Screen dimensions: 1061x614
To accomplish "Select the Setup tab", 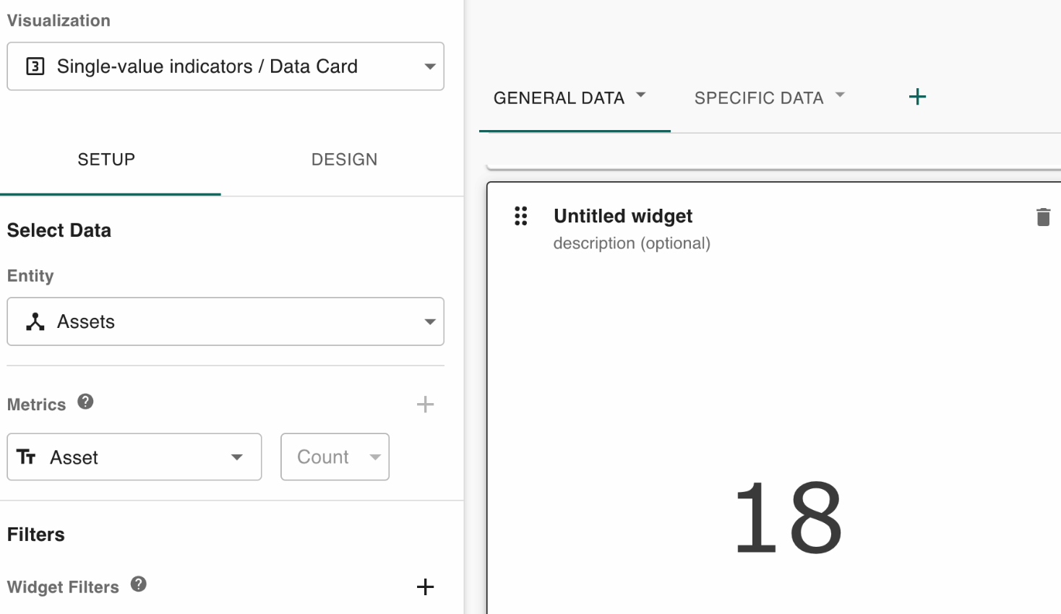I will [106, 160].
